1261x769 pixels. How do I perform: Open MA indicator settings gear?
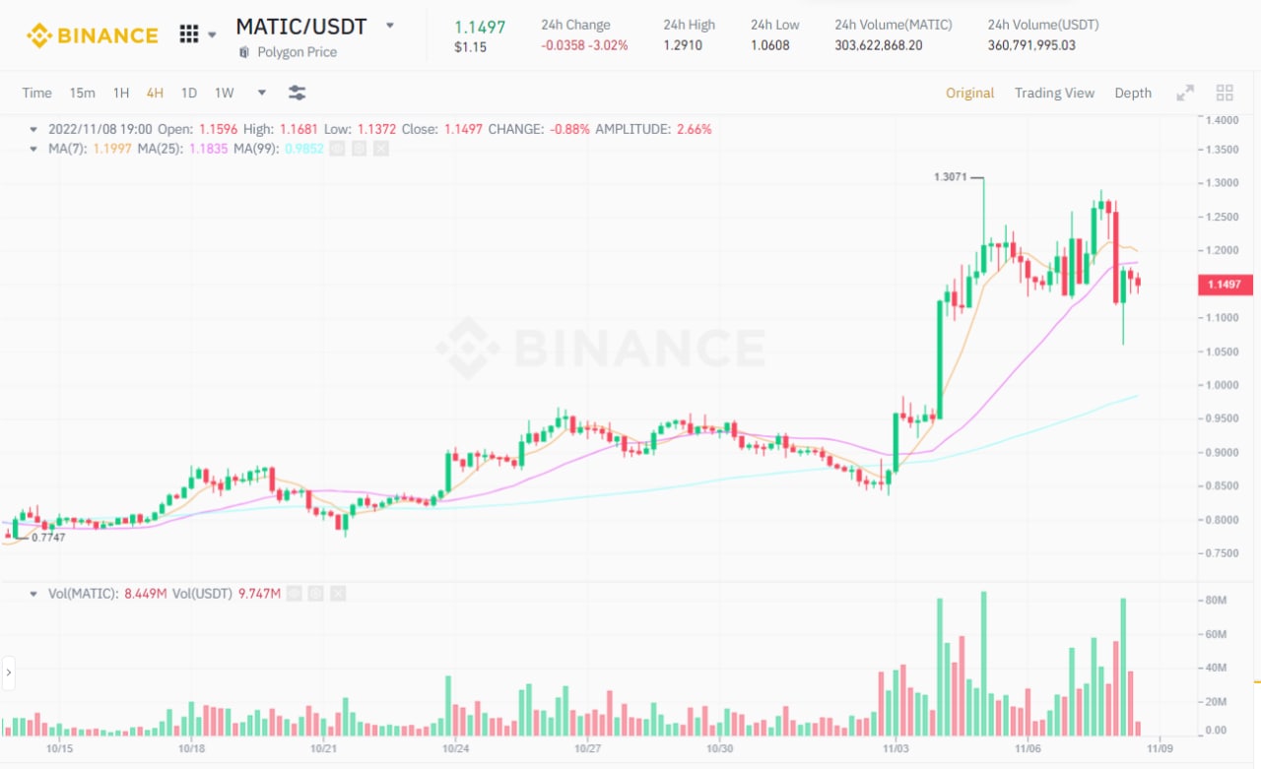tap(359, 149)
